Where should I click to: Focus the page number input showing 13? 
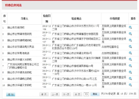pyautogui.click(x=86, y=94)
